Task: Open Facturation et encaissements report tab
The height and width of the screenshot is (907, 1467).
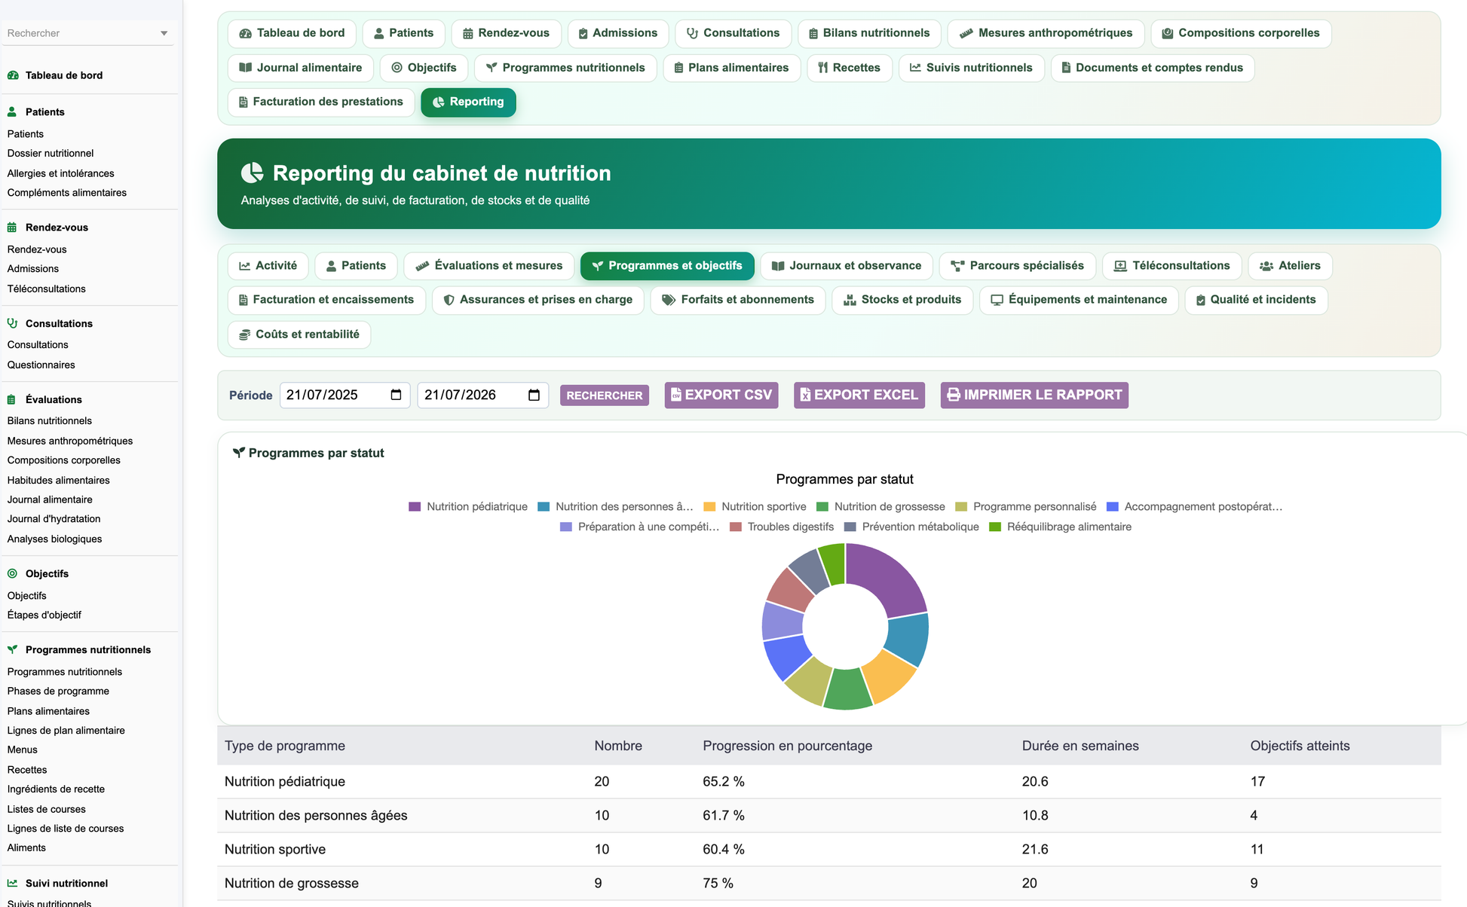Action: [x=326, y=300]
